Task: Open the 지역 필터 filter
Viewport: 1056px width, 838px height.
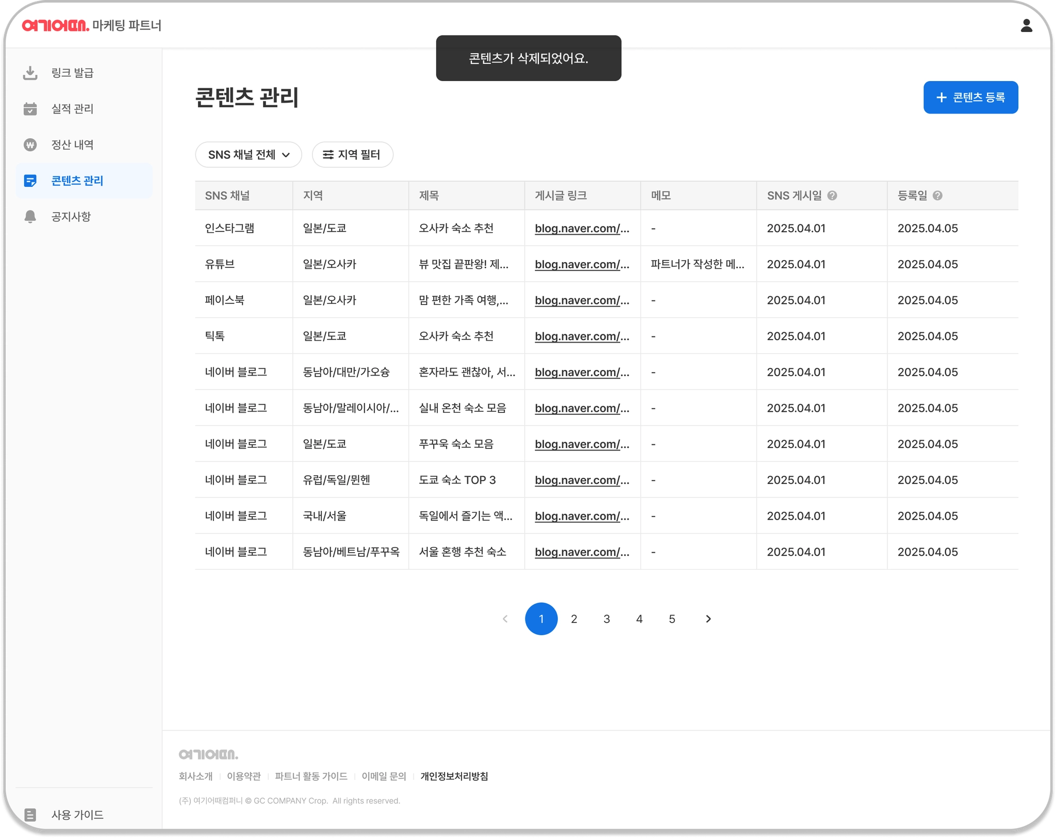Action: click(352, 155)
